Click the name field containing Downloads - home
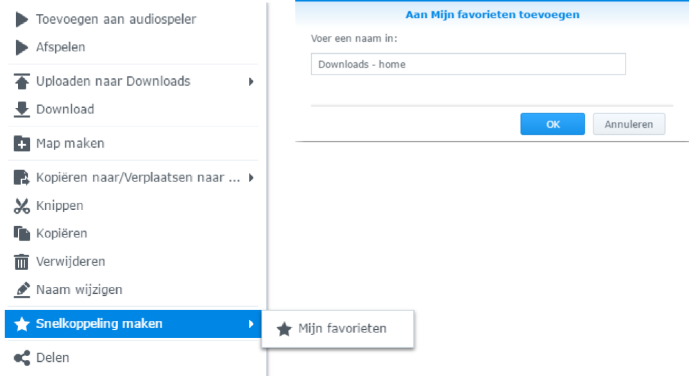This screenshot has width=689, height=376. (x=468, y=64)
